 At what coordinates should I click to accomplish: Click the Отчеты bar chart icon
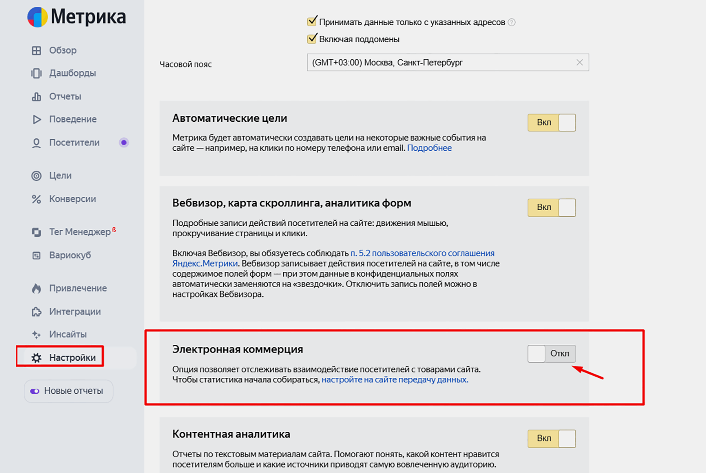click(36, 97)
